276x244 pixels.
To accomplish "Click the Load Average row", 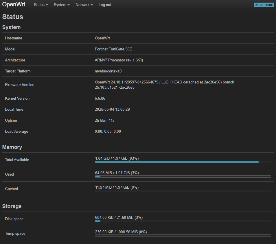I will pyautogui.click(x=108, y=131).
